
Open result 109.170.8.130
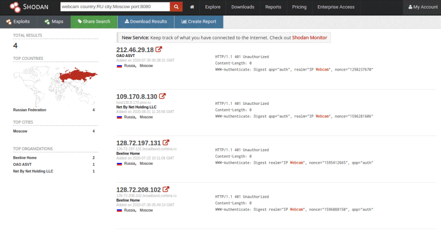pyautogui.click(x=137, y=97)
